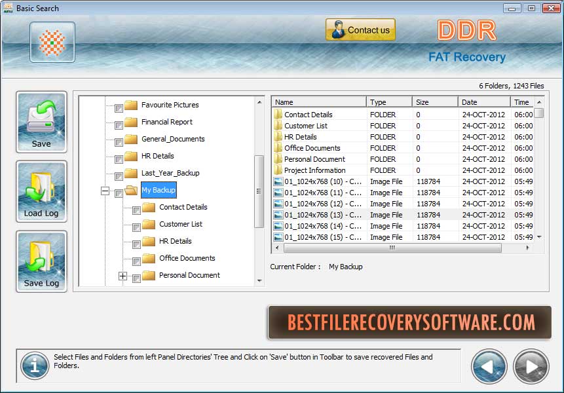Collapse the My Backup tree node
This screenshot has height=393, width=564.
pyautogui.click(x=105, y=191)
